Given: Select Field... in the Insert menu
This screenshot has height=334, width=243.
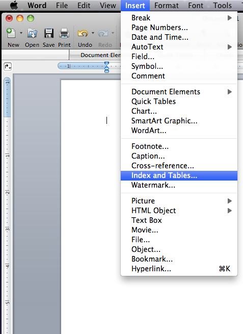Looking at the screenshot, I should pos(179,57).
